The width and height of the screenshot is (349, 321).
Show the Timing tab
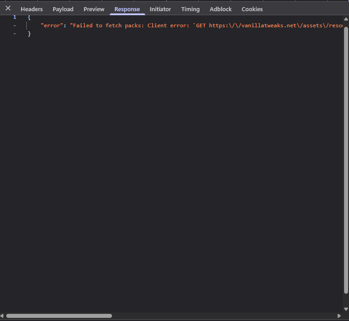tap(190, 9)
